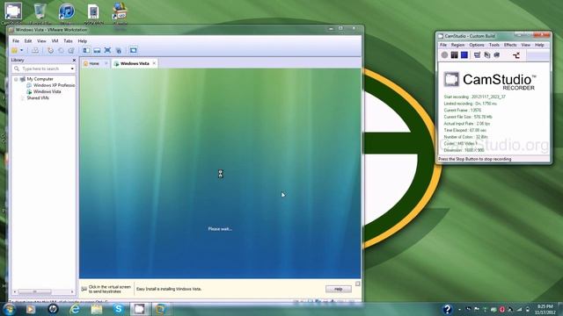Click the Unity mode toolbar icon
Image resolution: width=563 pixels, height=316 pixels.
119,51
